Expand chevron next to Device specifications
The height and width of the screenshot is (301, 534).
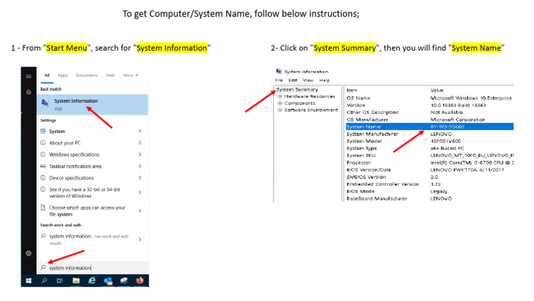pyautogui.click(x=140, y=178)
